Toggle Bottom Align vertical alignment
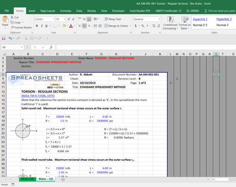The image size is (236, 187). point(89,19)
